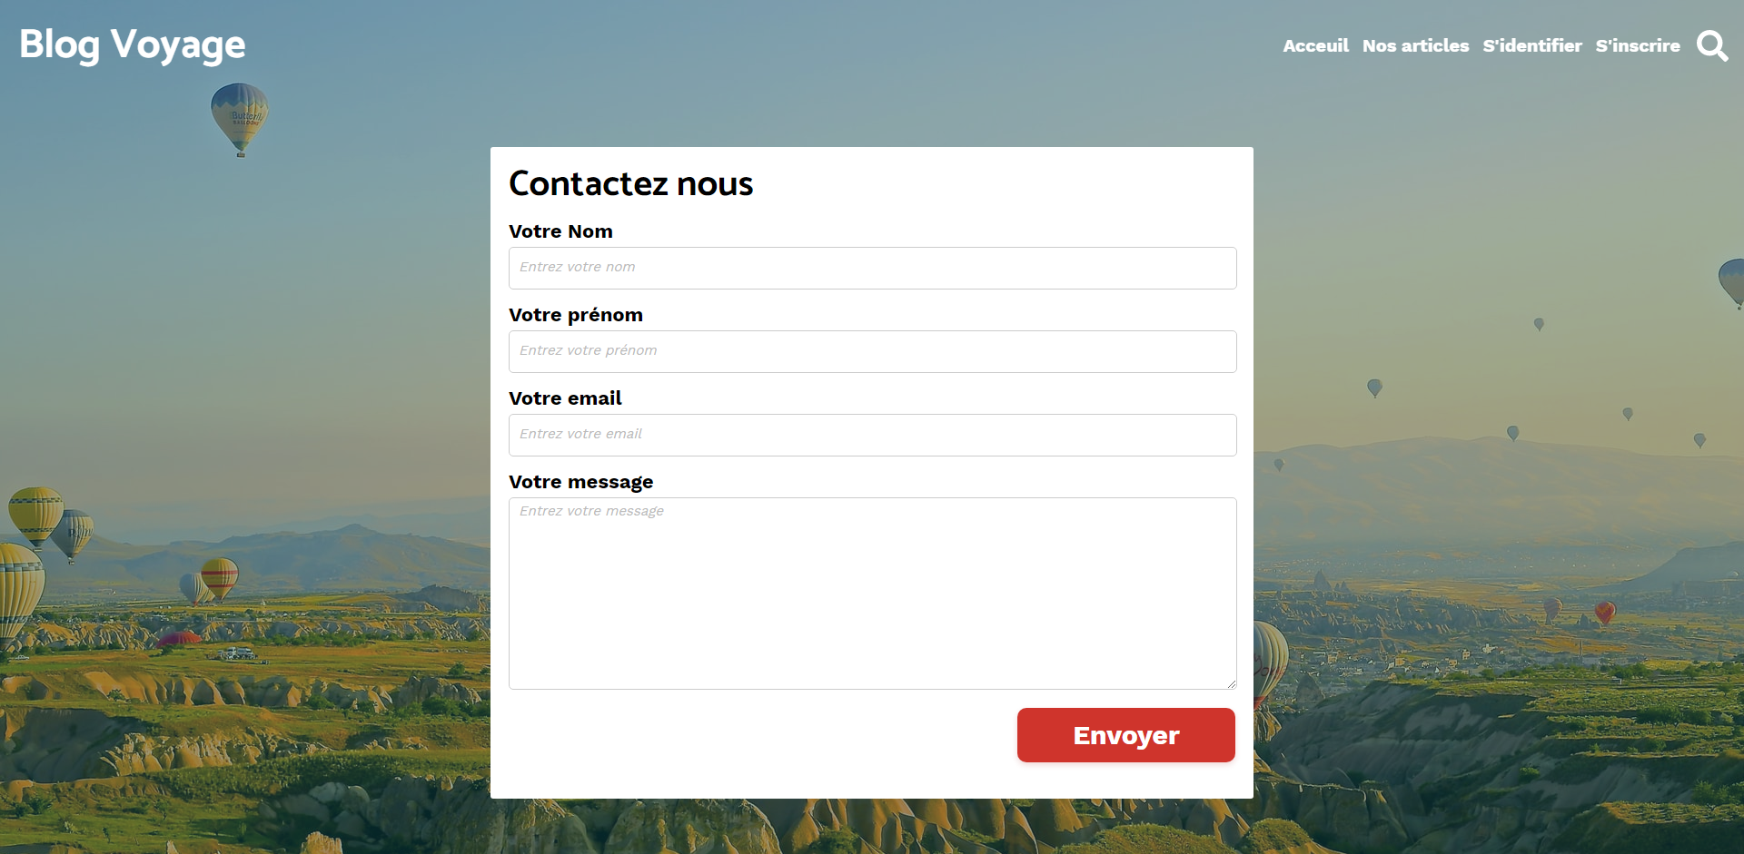Click the 'Votre message' label
Image resolution: width=1744 pixels, height=854 pixels.
[580, 482]
